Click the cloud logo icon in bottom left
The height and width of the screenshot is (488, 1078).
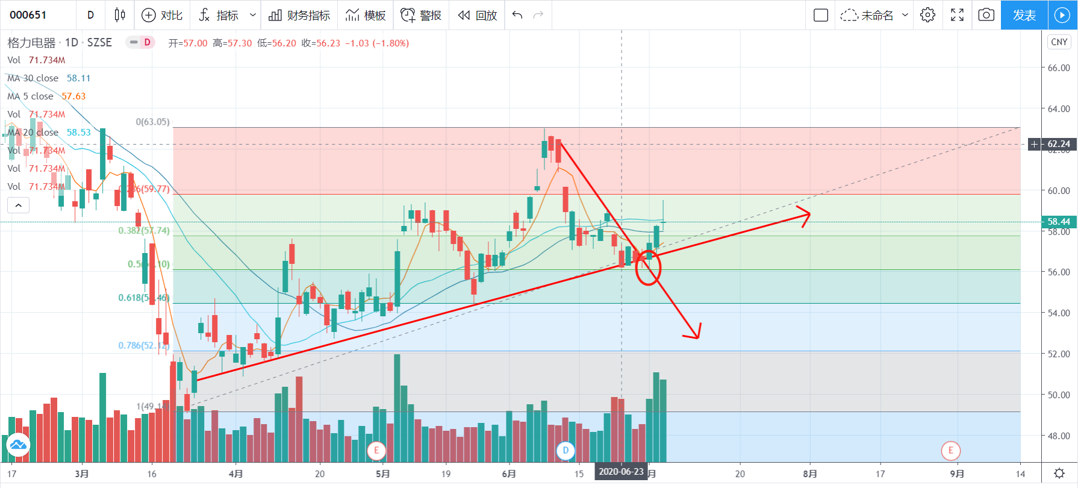(x=18, y=445)
